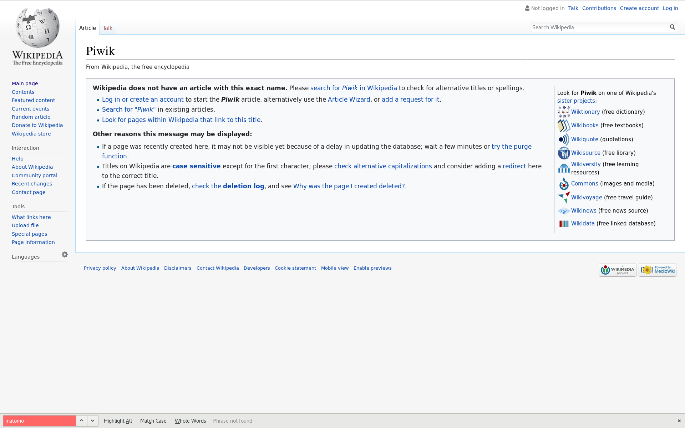Click the Create account link
Viewport: 685px width, 428px height.
pos(639,8)
